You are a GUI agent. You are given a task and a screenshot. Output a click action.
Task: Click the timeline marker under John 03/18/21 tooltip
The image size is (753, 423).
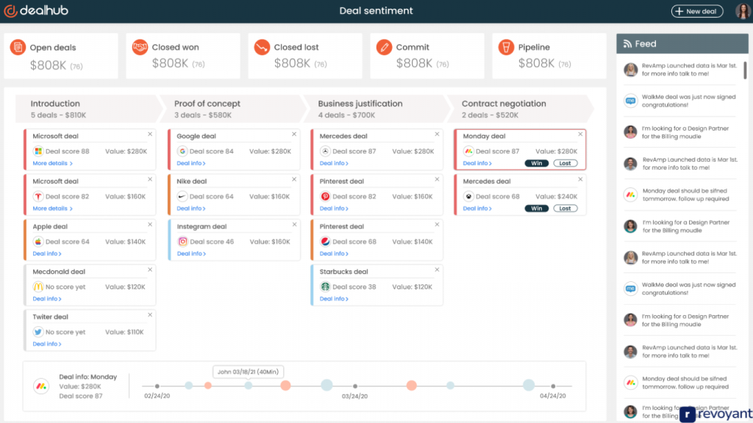coord(249,386)
